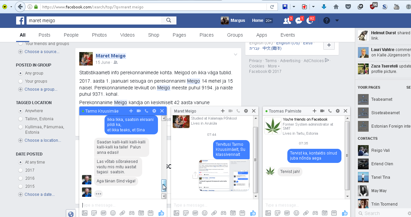411x217 pixels.
Task: Add friends to Maret Meigo chat
Action: click(223, 111)
